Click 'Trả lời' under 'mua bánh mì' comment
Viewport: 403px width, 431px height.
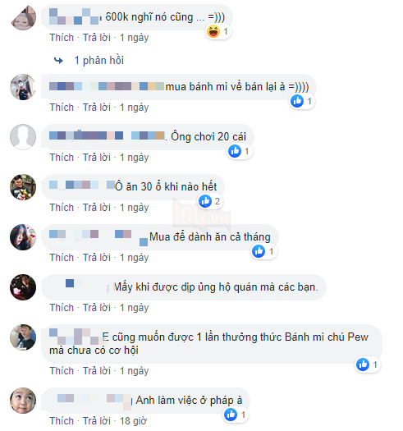tap(97, 108)
